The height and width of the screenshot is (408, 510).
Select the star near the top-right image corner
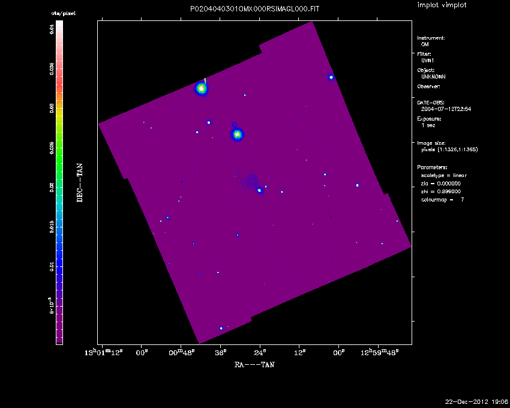[x=331, y=77]
